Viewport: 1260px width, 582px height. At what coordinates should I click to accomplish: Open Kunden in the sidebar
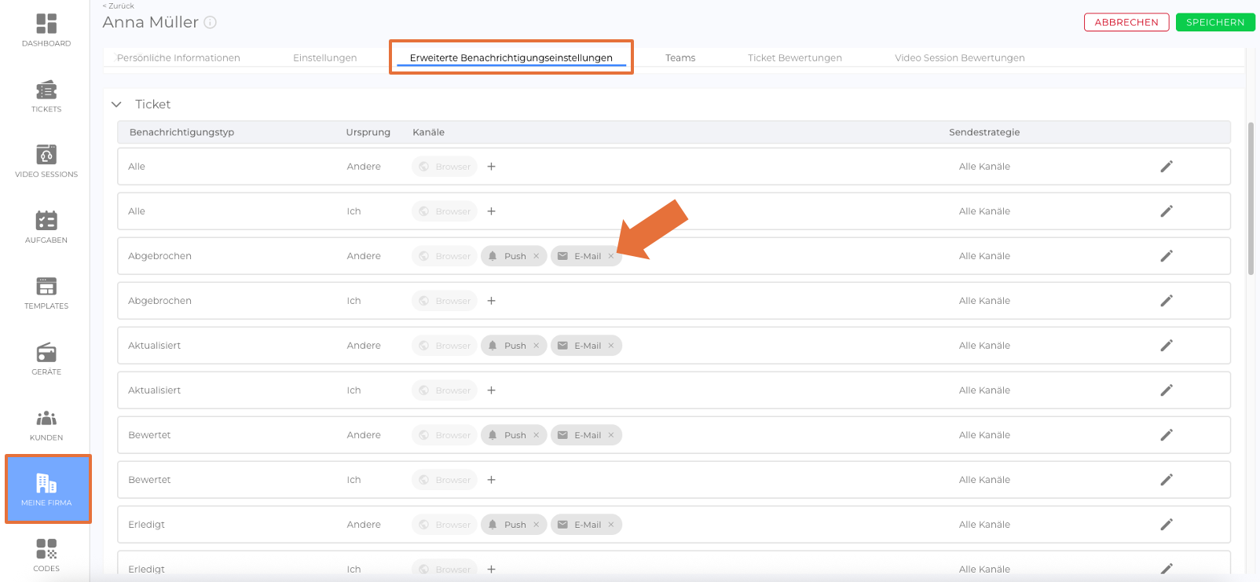point(46,425)
